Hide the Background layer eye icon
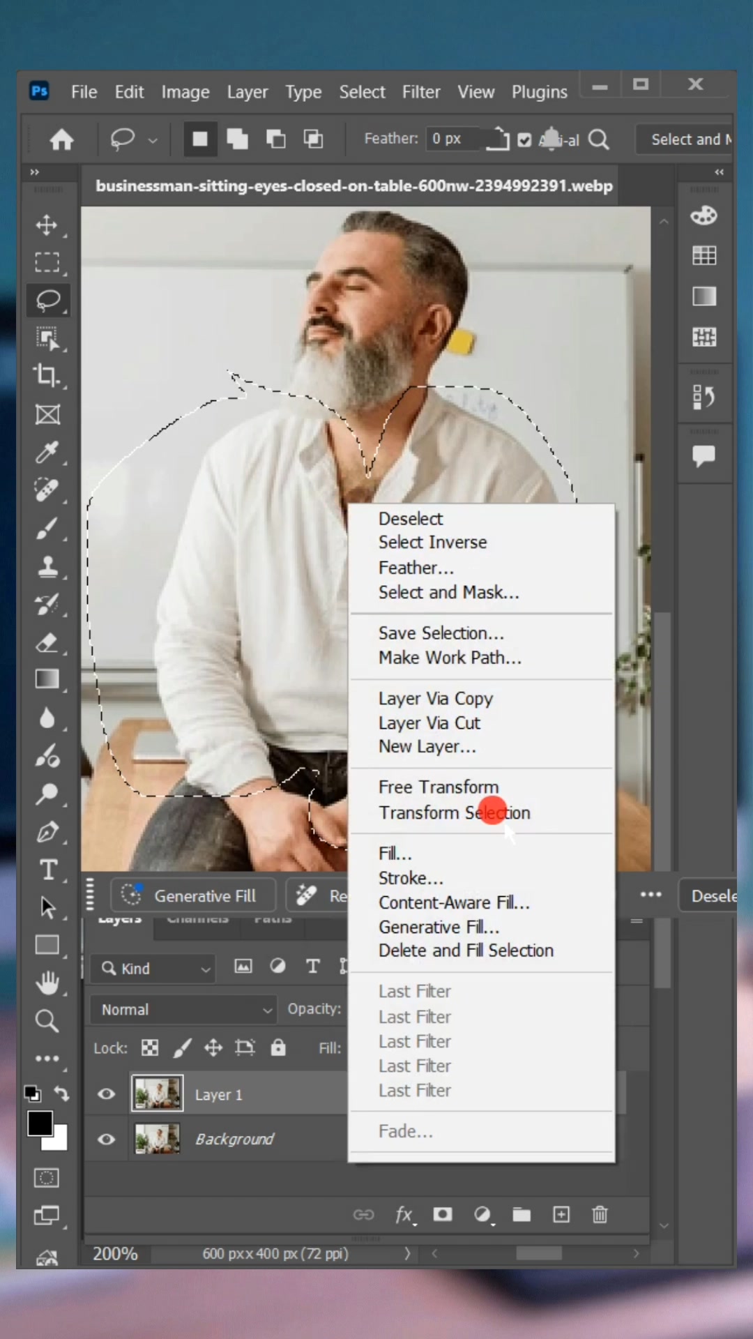The width and height of the screenshot is (753, 1339). [x=106, y=1139]
